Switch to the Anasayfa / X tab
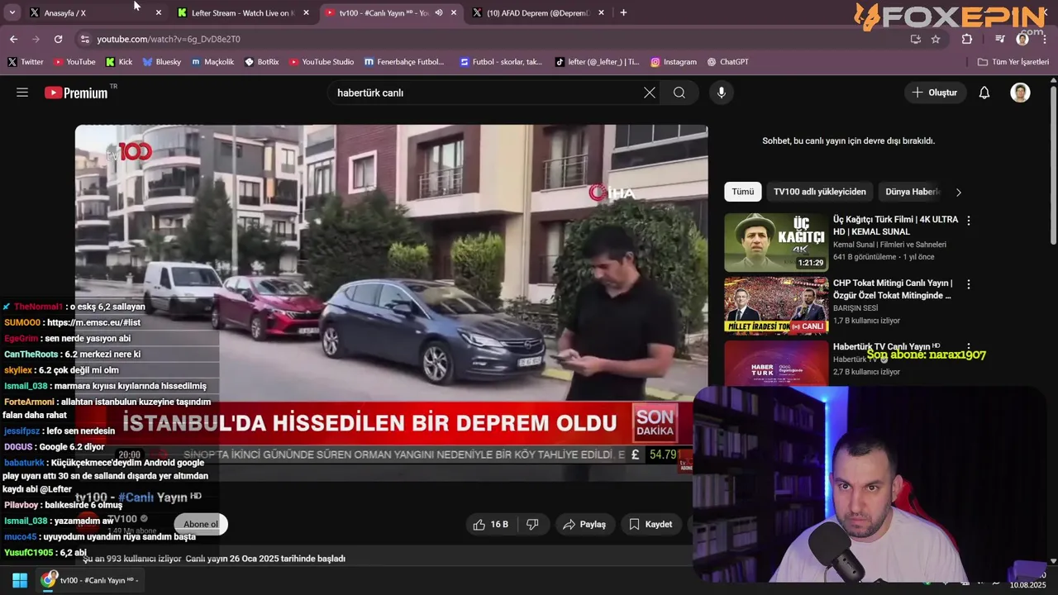The height and width of the screenshot is (595, 1058). tap(93, 12)
